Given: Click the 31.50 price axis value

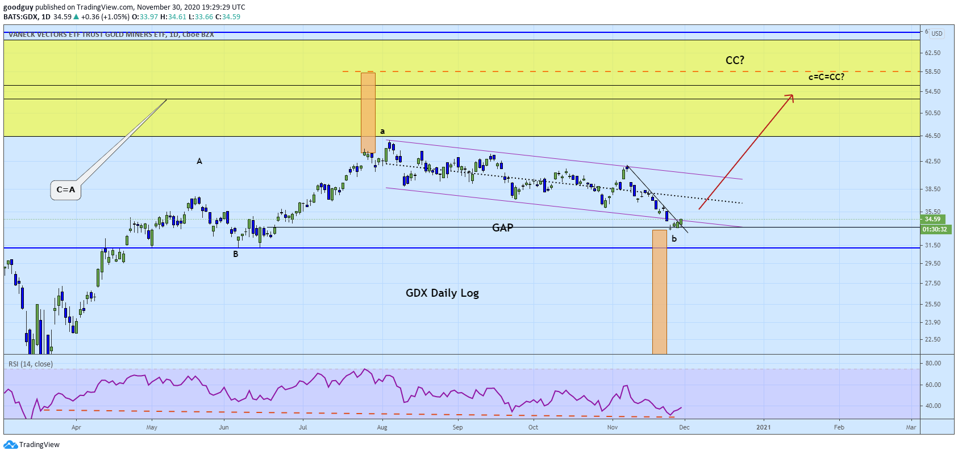Looking at the screenshot, I should pos(933,245).
